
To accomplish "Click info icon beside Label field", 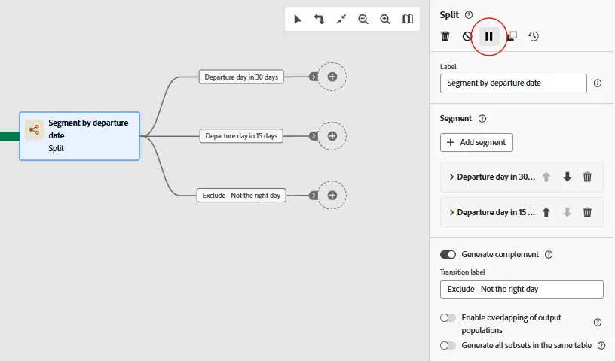I will click(x=598, y=83).
